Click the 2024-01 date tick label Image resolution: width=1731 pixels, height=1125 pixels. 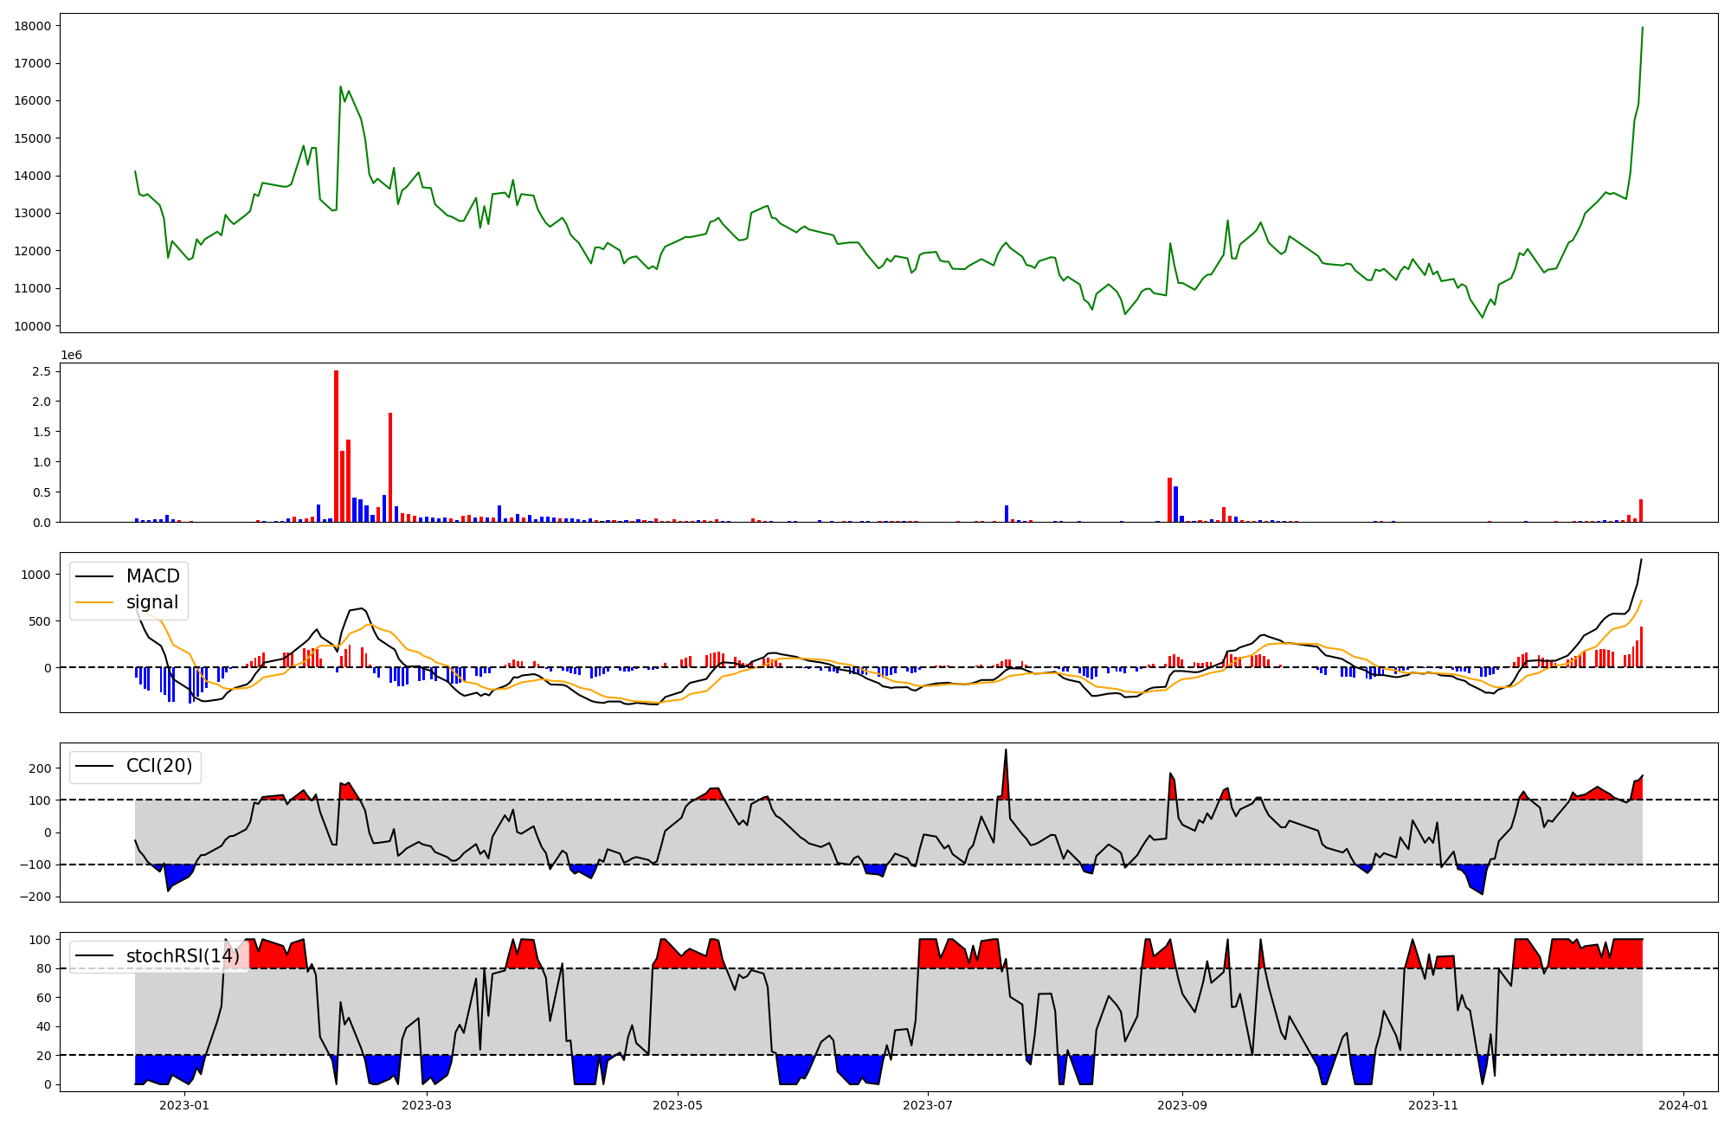tap(1683, 1105)
